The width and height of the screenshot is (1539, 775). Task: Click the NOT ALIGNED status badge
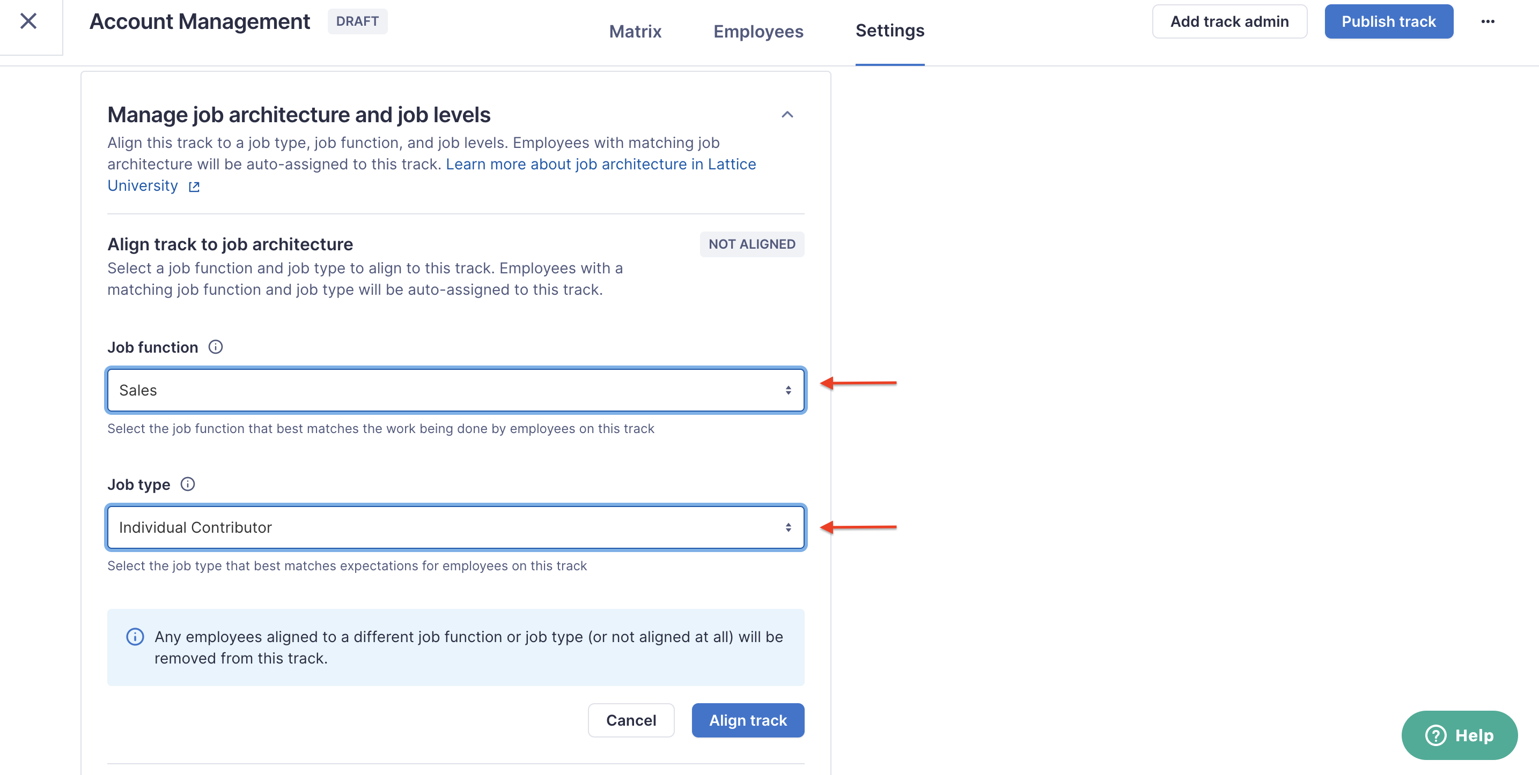752,244
